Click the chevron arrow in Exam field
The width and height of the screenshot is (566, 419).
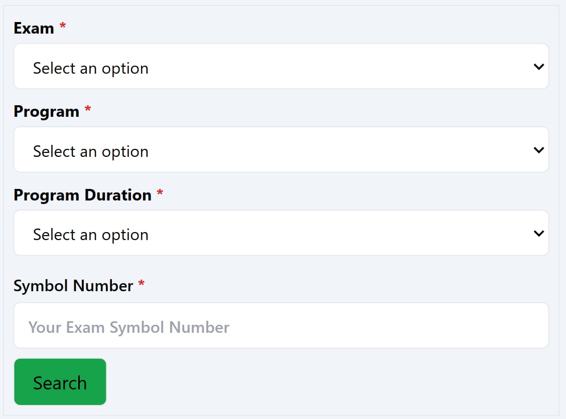[x=539, y=66]
